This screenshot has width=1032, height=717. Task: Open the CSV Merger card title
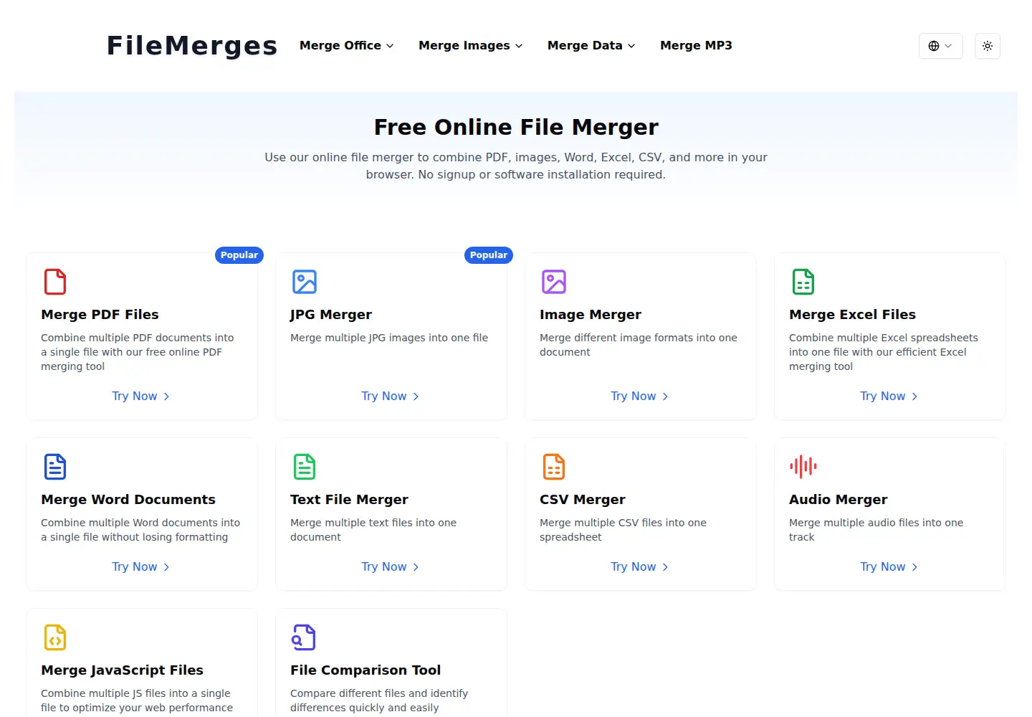pyautogui.click(x=583, y=499)
